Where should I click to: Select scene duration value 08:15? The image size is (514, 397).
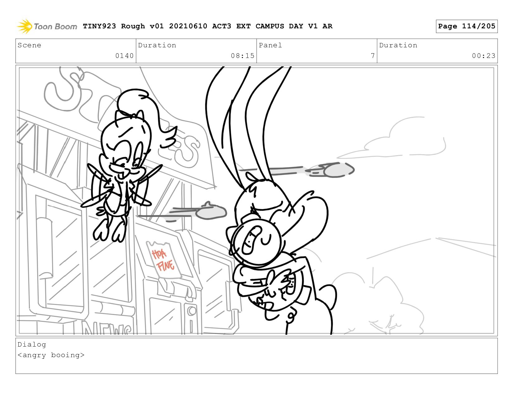point(243,56)
